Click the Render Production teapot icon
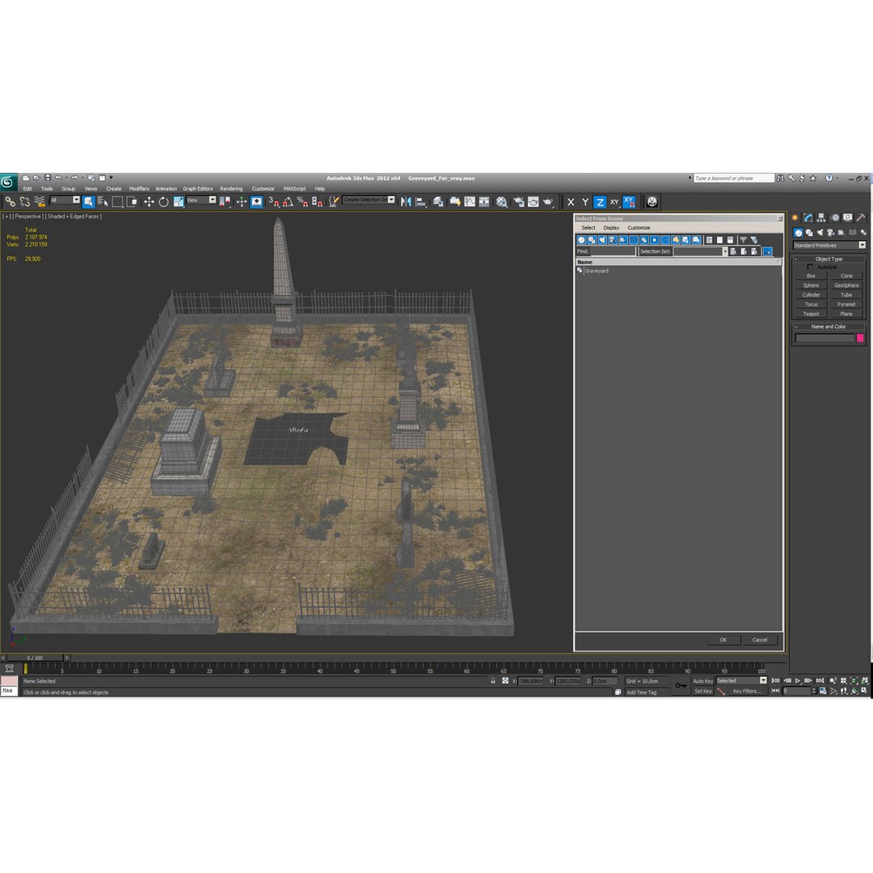This screenshot has height=873, width=873. pos(548,201)
